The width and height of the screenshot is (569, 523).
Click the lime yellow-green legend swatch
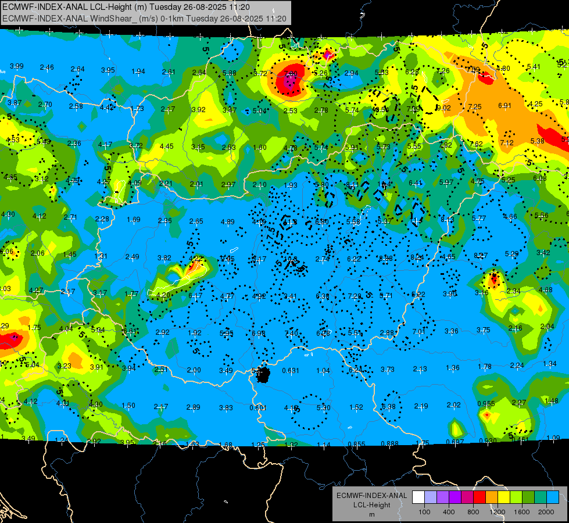516,497
